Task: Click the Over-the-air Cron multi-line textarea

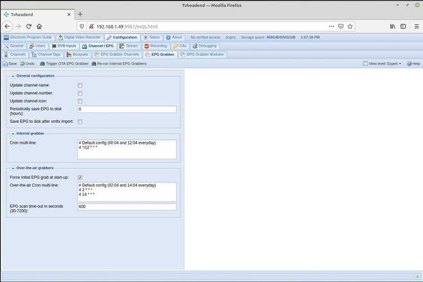Action: point(127,192)
